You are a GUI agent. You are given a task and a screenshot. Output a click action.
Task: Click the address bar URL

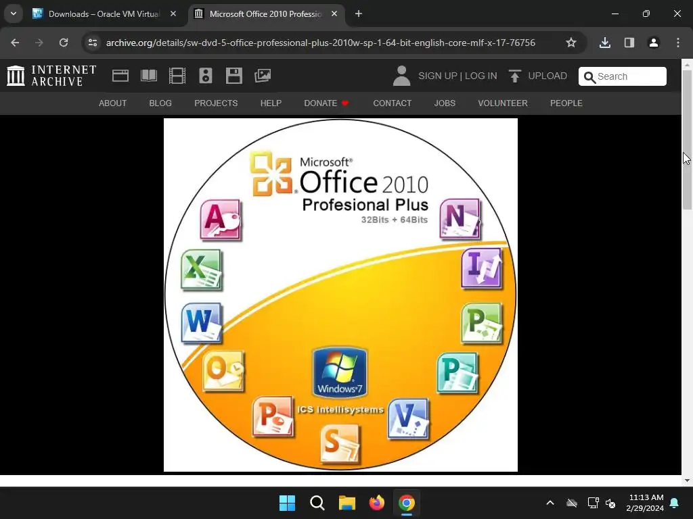pos(320,43)
